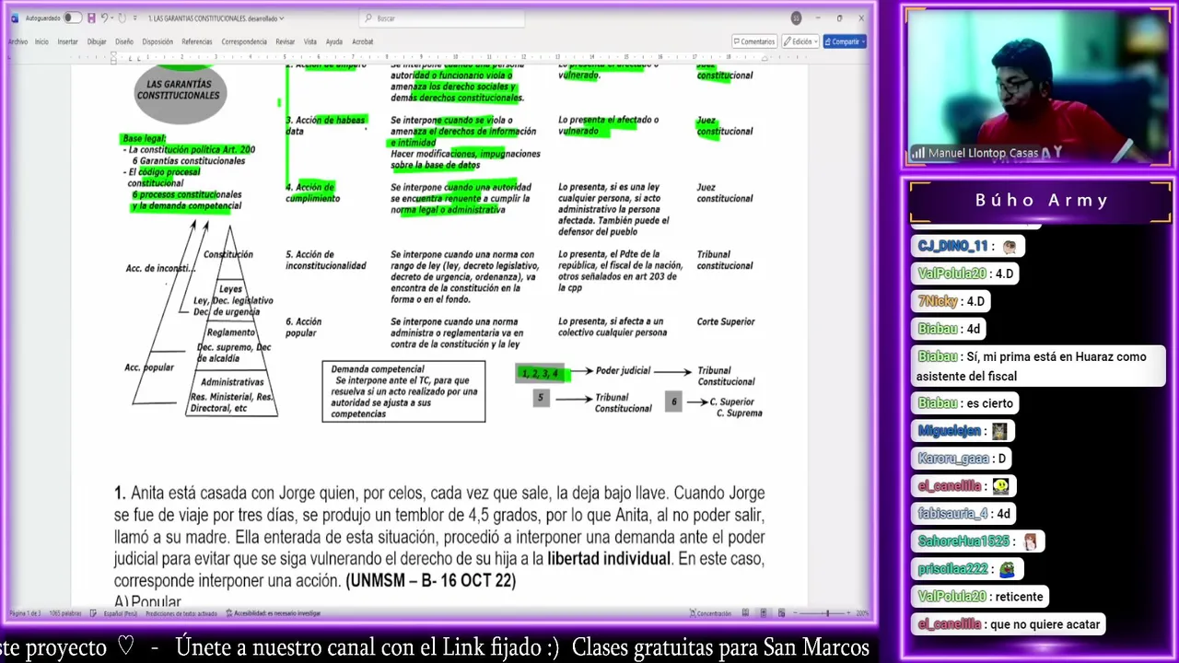Click chat user Miguelejen
Image resolution: width=1179 pixels, height=663 pixels.
click(950, 431)
